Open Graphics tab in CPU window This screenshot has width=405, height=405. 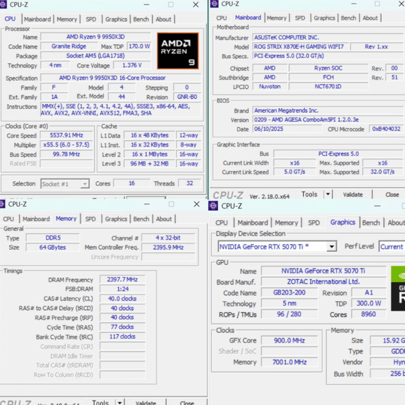point(116,19)
